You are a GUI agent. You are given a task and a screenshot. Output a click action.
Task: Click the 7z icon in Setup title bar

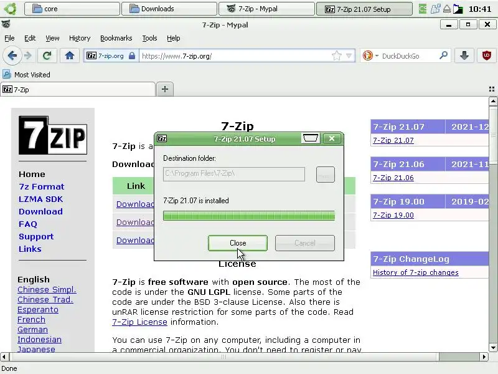click(x=162, y=138)
